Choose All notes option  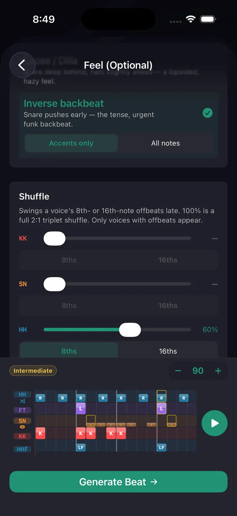166,143
